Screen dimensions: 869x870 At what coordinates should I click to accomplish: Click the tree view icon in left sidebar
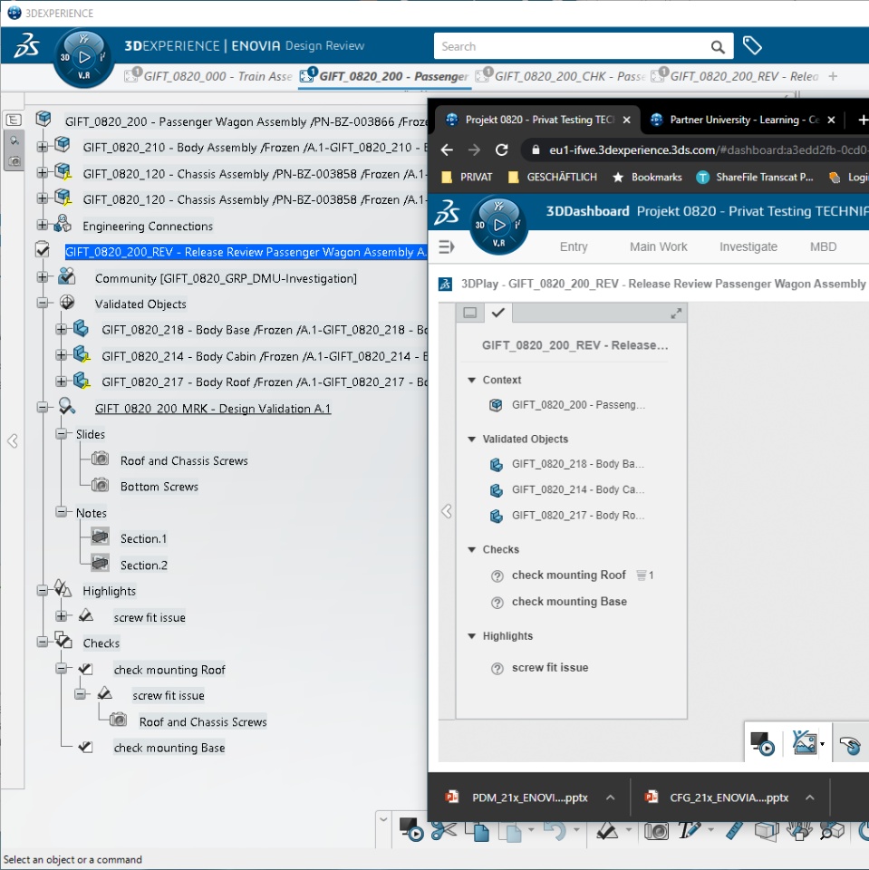[14, 120]
